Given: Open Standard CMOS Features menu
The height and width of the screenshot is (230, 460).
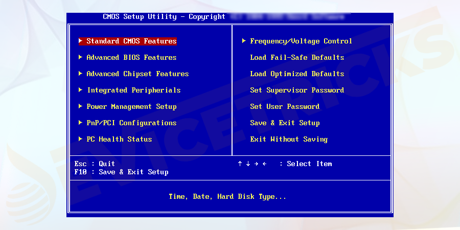Looking at the screenshot, I should (131, 41).
